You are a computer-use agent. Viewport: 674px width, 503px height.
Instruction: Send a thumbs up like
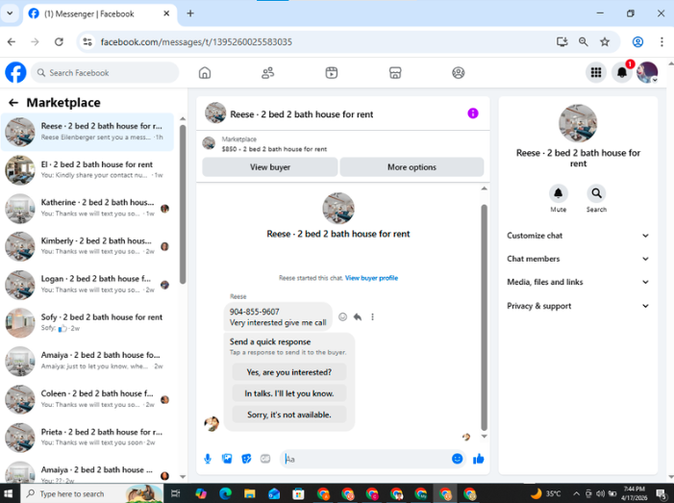[x=479, y=459]
